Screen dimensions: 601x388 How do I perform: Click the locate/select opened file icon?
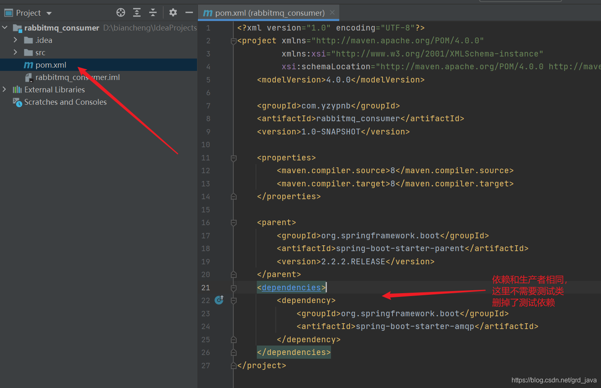point(121,12)
